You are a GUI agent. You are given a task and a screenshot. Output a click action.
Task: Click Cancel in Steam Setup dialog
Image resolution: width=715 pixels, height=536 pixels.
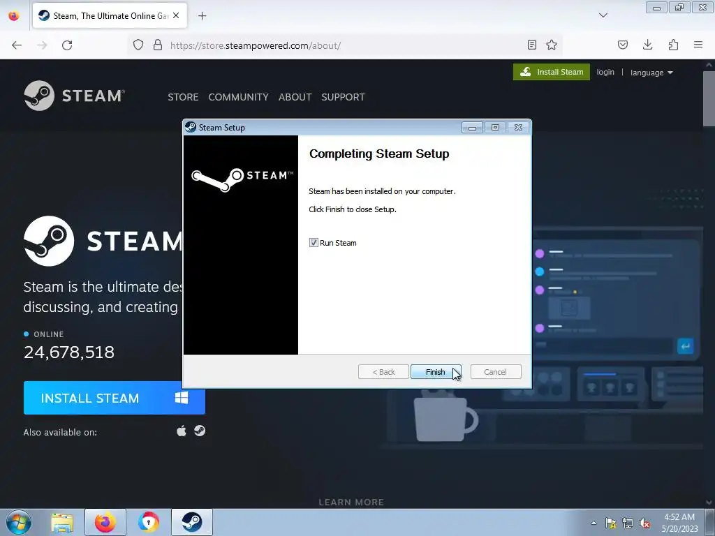[495, 372]
